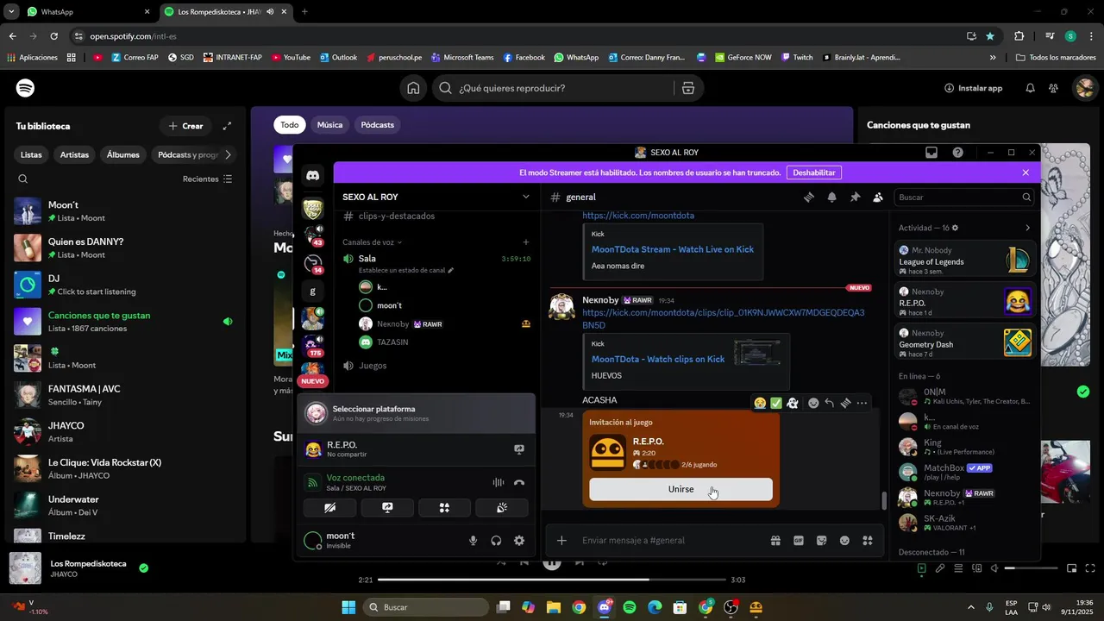Click Deshabilitar streamer mode button

(813, 172)
